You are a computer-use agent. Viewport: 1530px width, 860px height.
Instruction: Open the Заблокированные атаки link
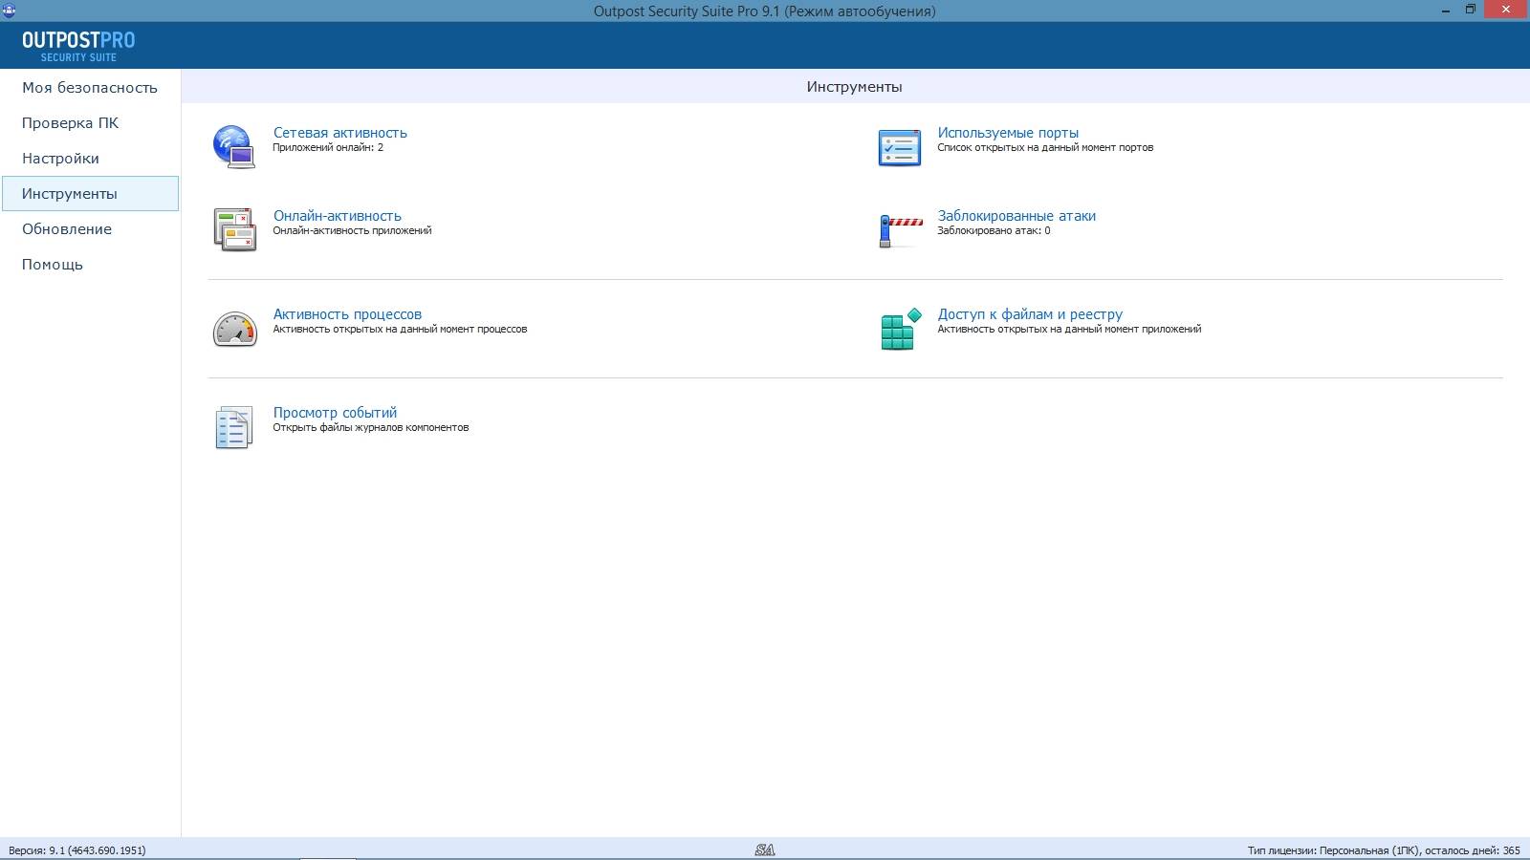pos(1016,216)
